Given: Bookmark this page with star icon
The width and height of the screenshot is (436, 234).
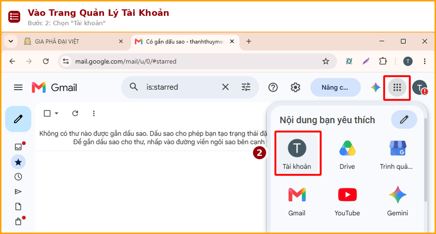Looking at the screenshot, I should [326, 61].
